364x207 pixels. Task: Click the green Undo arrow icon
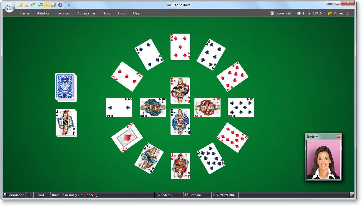point(33,5)
